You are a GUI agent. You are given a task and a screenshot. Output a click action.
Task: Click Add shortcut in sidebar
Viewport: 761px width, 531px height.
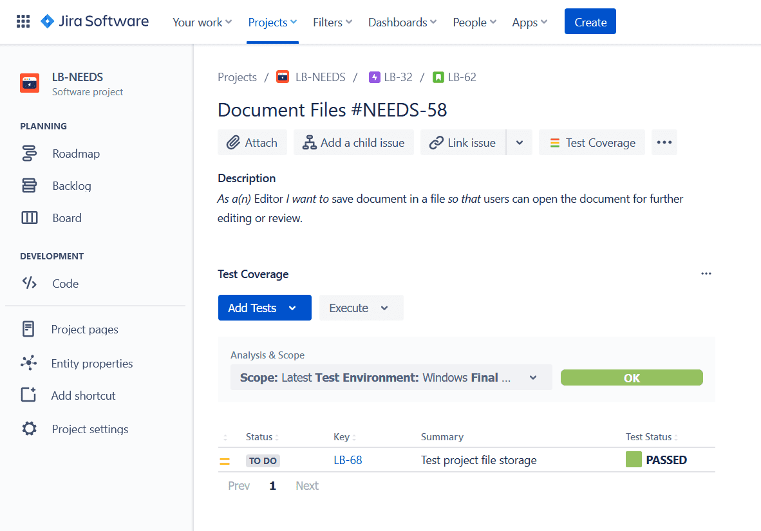click(83, 396)
